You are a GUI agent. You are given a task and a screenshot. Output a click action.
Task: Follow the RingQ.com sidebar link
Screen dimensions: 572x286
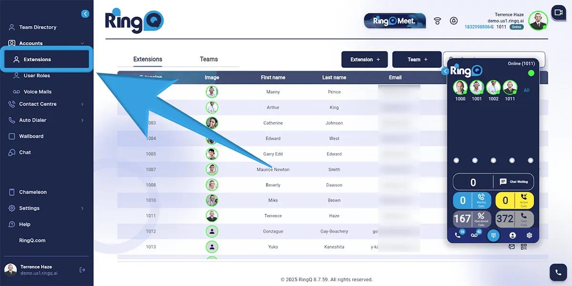[x=32, y=241]
